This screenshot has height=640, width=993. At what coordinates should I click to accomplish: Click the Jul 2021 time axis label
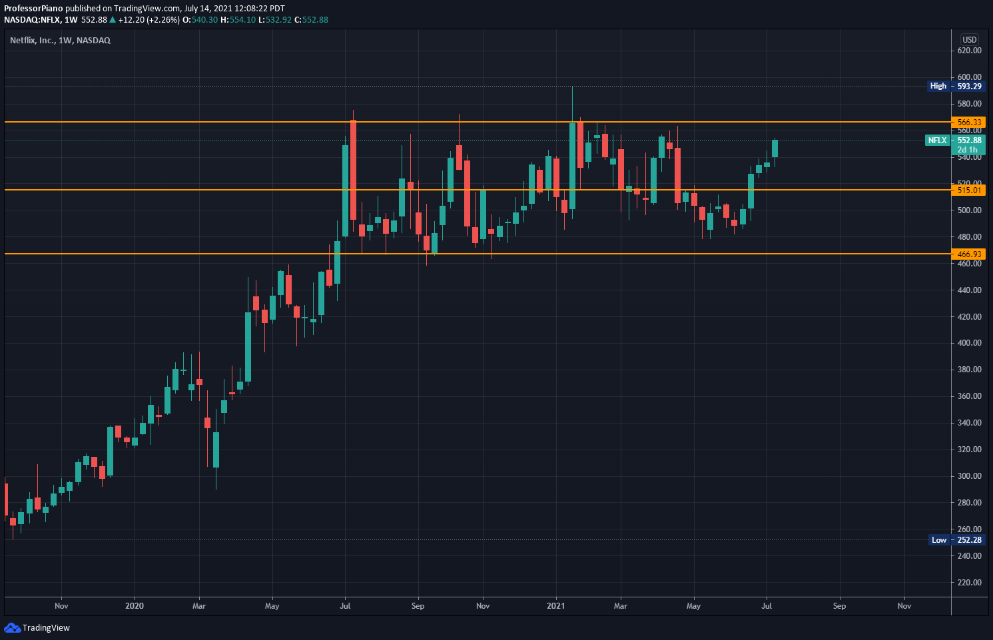(x=767, y=606)
